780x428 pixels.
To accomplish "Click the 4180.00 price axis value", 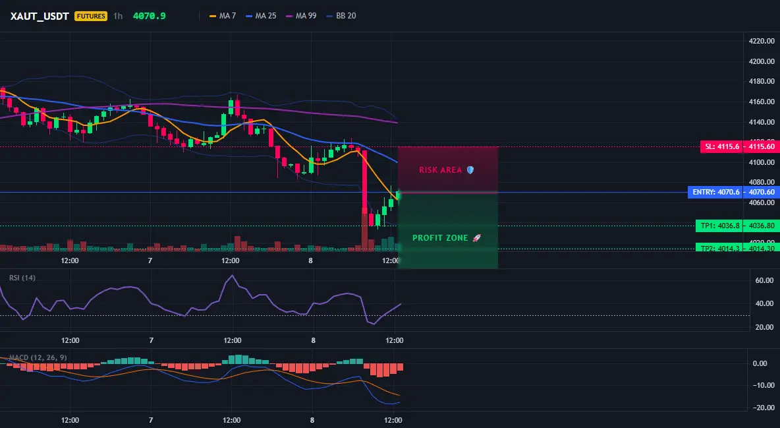I will 762,81.
